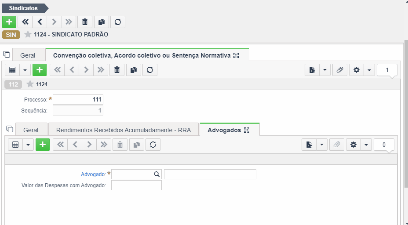Open grid view dropdown in Advogados toolbar
This screenshot has height=225, width=408.
tap(28, 145)
